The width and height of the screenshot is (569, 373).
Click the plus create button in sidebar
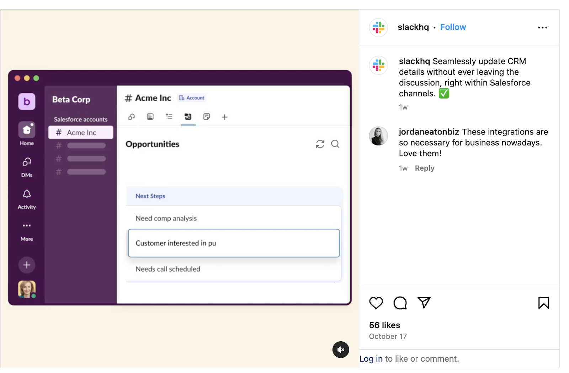pos(27,265)
